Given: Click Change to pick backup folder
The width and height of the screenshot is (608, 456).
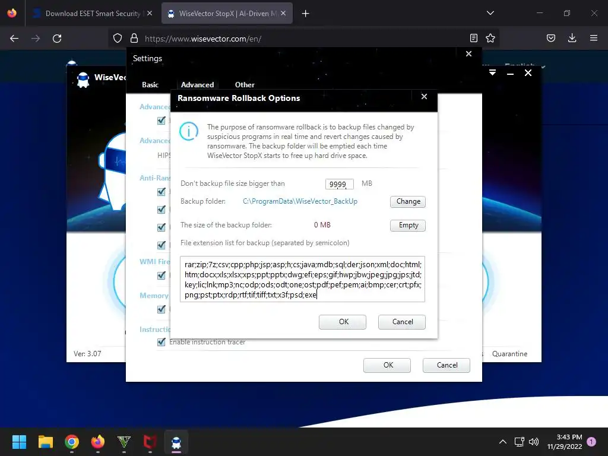Looking at the screenshot, I should tap(408, 202).
